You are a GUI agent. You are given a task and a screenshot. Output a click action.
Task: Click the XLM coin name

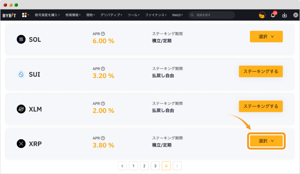coord(35,109)
